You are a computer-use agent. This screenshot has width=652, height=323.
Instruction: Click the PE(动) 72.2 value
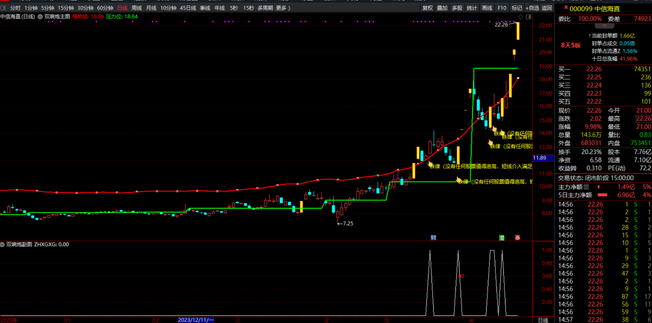645,168
